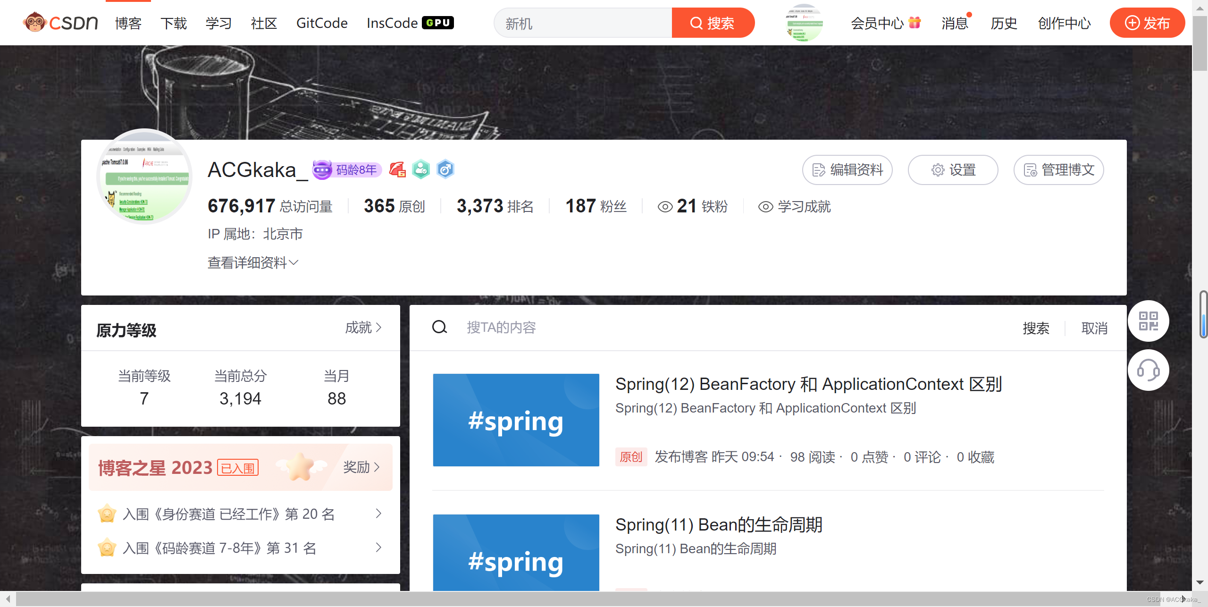This screenshot has height=607, width=1208.
Task: Click 入围《码龄赛道 7-8年》第 31 名
Action: (x=219, y=548)
